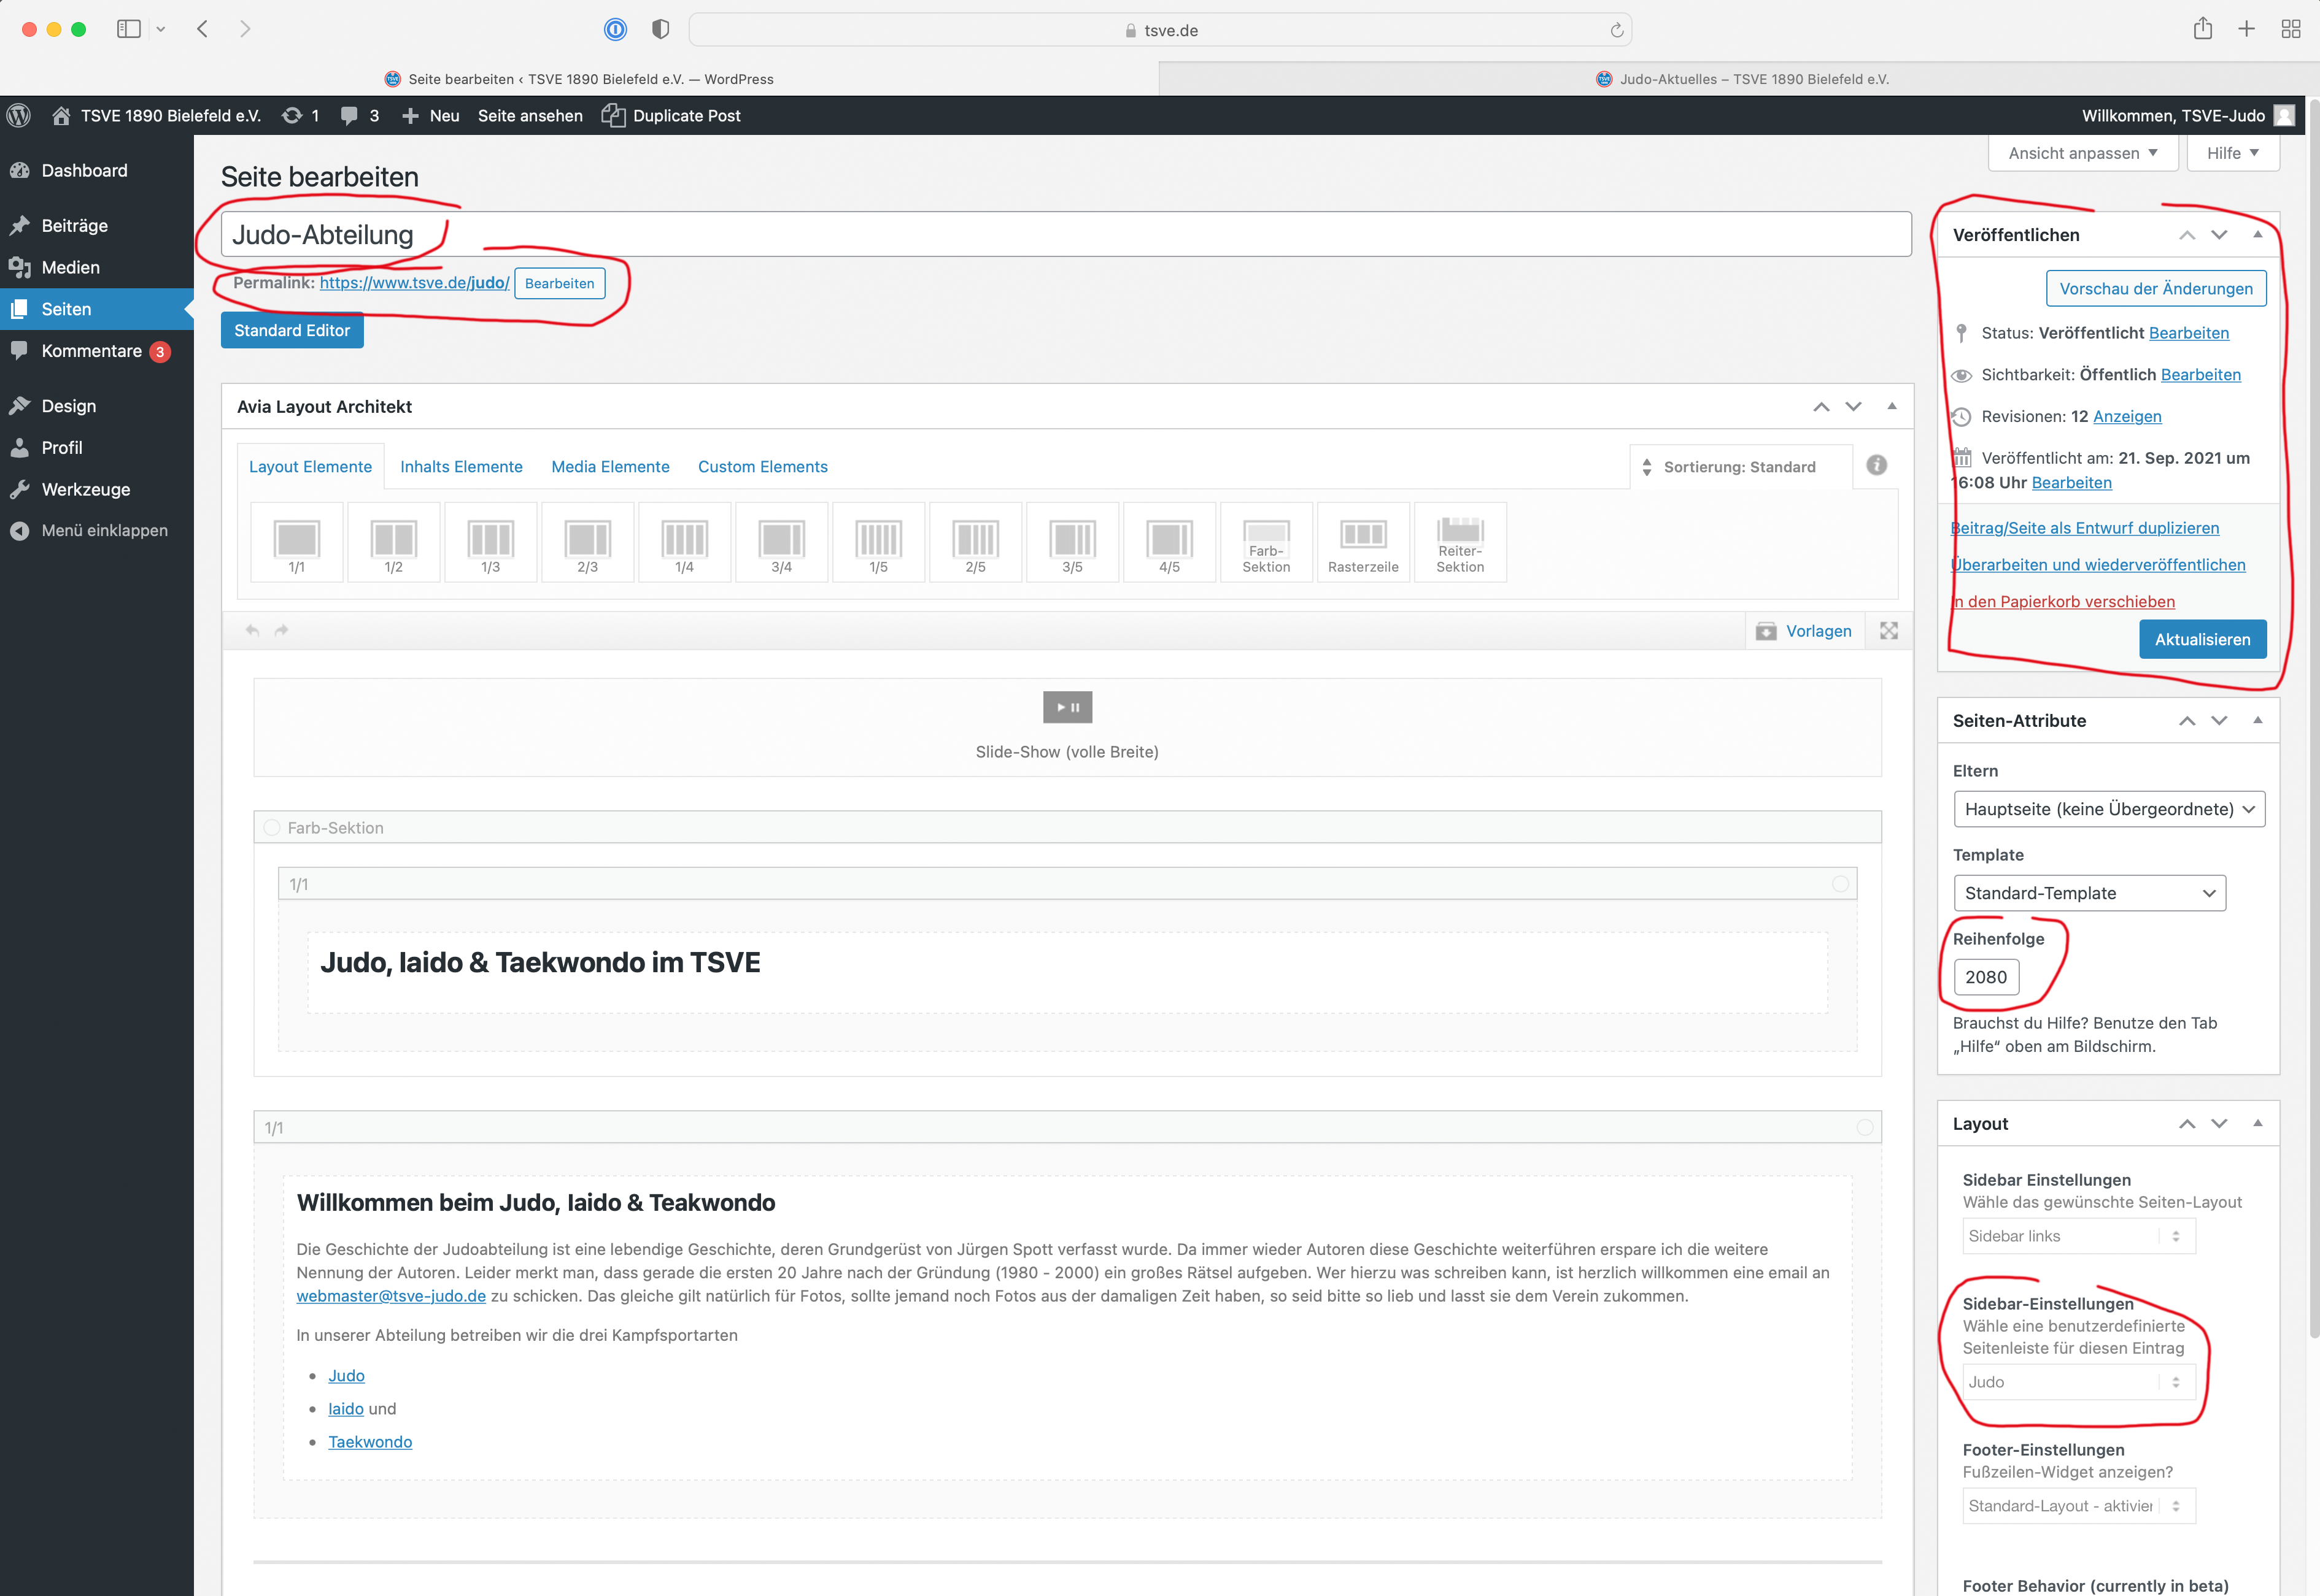This screenshot has height=1596, width=2320.
Task: Open Footer-Einstellungen Standard-Layout dropdown
Action: click(x=2079, y=1506)
